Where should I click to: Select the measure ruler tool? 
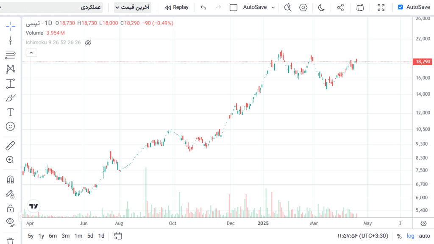pyautogui.click(x=10, y=145)
